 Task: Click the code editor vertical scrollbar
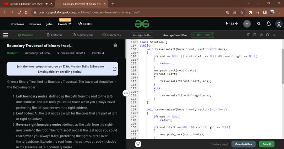(283, 66)
